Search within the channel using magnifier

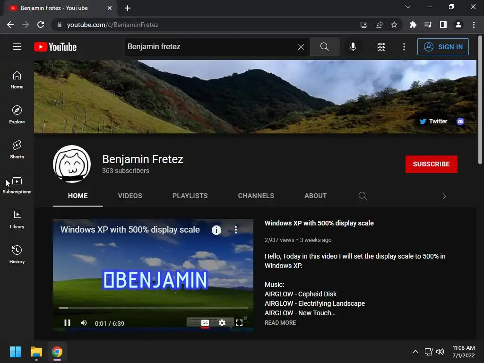(x=363, y=196)
